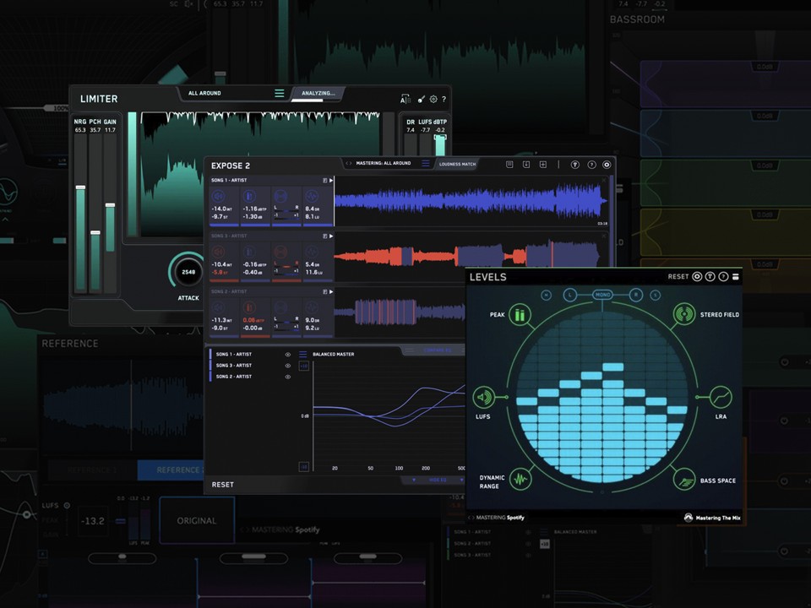Click the Expose 2 key icon
This screenshot has height=608, width=811.
click(x=574, y=165)
